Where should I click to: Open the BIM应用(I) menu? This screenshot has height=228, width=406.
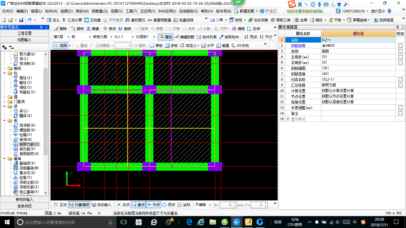click(x=167, y=11)
